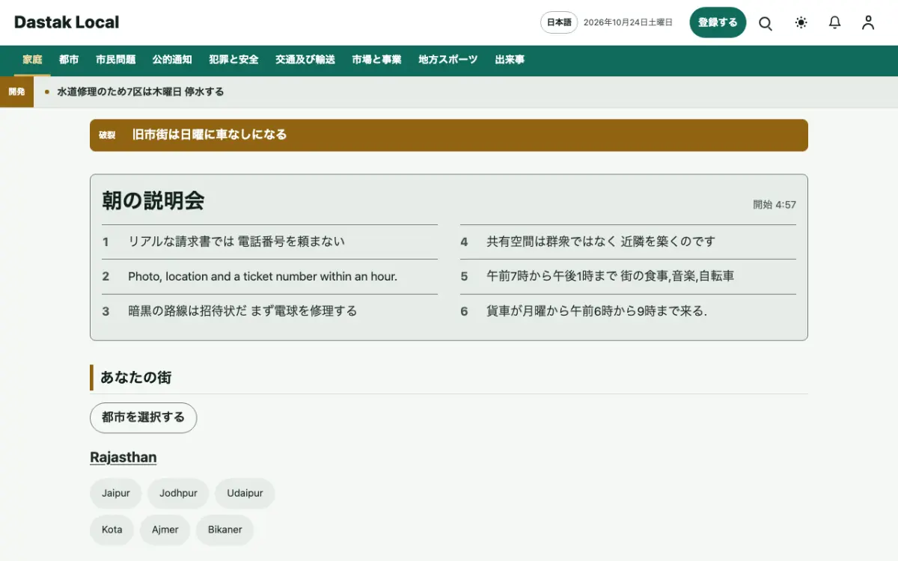
Task: Open the 交通及び輸送 menu item
Action: pyautogui.click(x=305, y=60)
